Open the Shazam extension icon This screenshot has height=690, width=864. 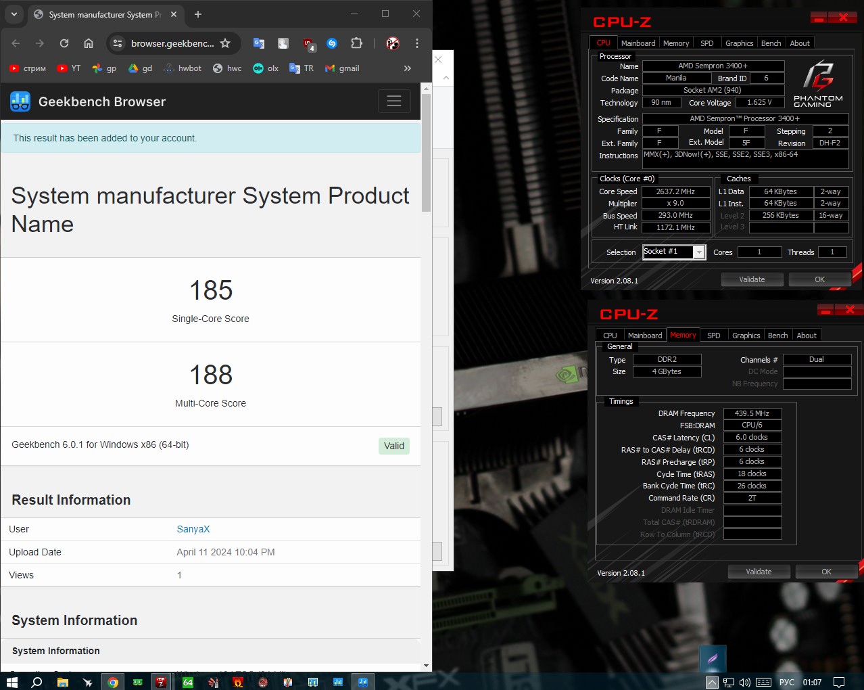(332, 43)
